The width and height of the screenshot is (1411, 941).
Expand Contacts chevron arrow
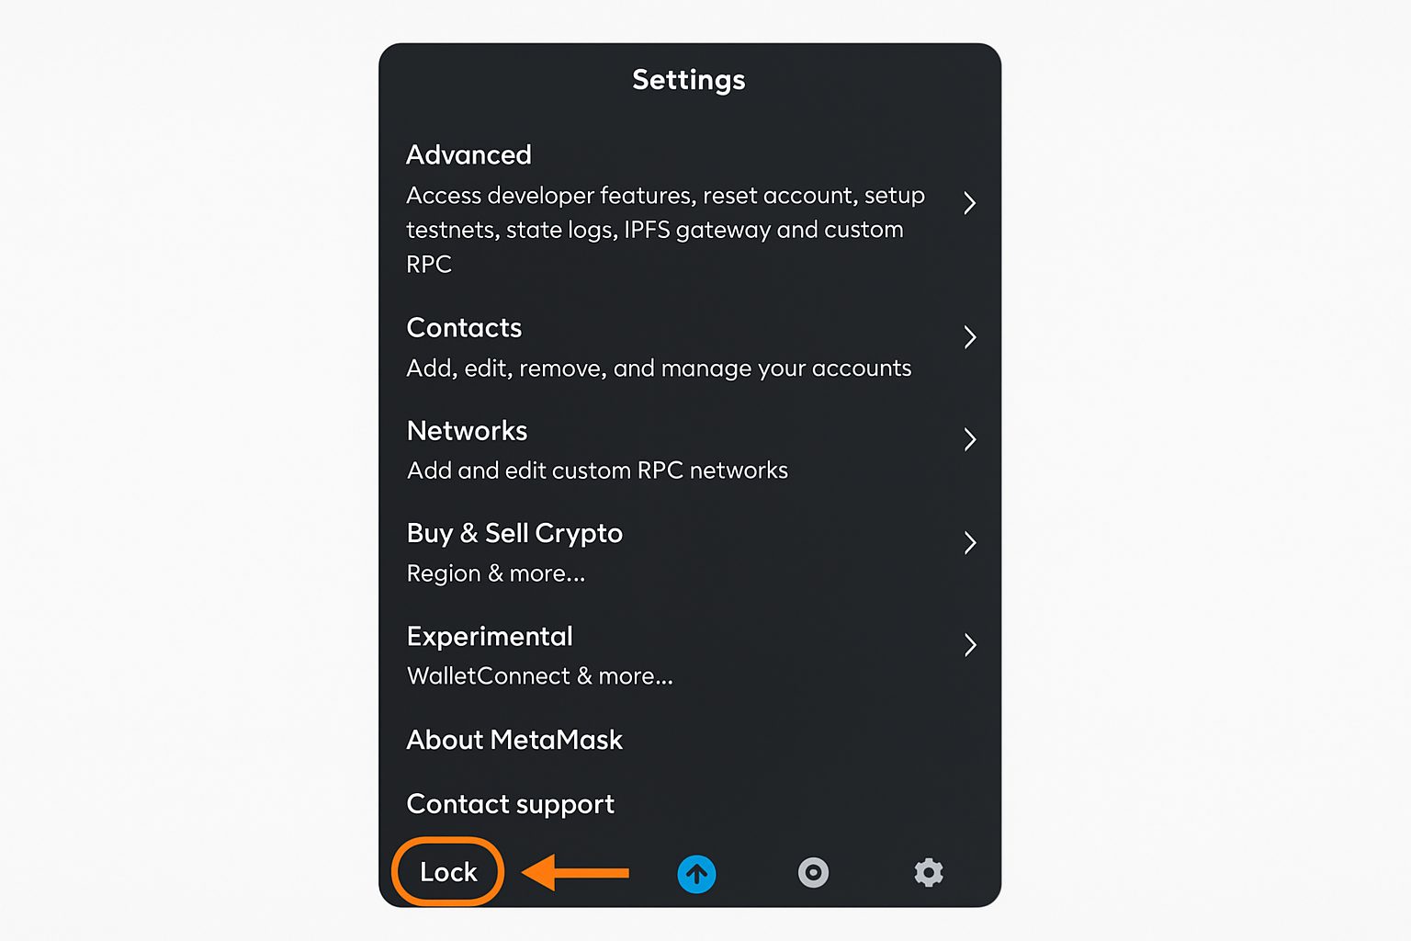click(x=970, y=337)
